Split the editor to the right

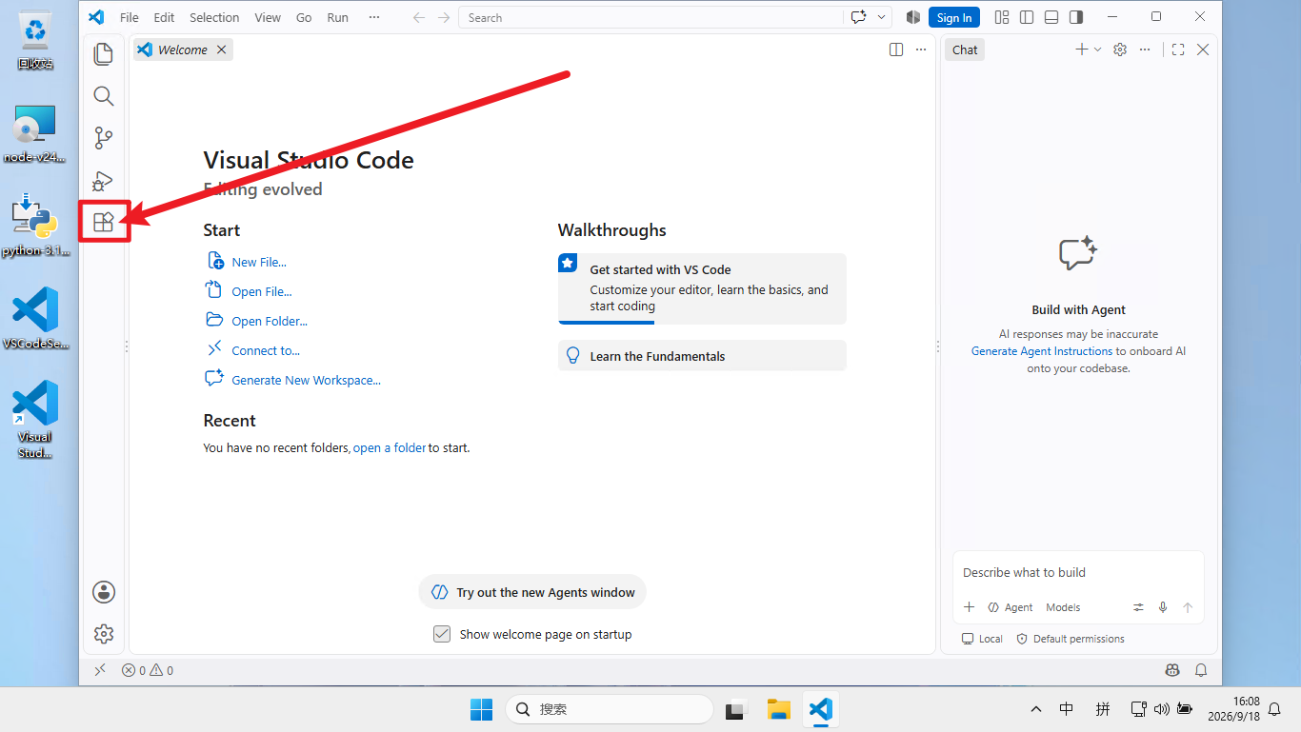[x=896, y=49]
